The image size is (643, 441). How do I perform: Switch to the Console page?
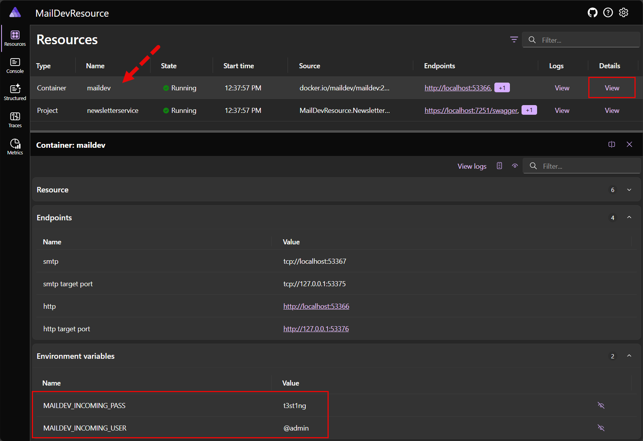pyautogui.click(x=15, y=66)
